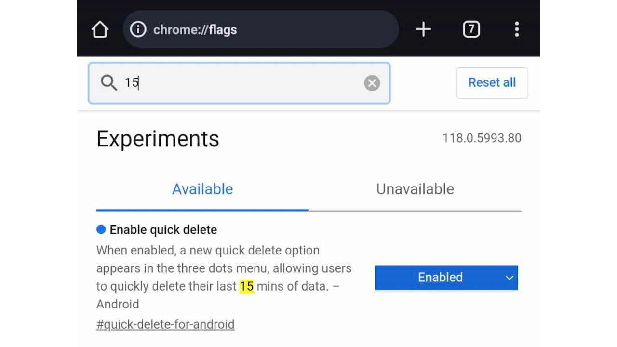This screenshot has width=617, height=347.
Task: Open a new tab with the plus icon
Action: click(x=423, y=29)
